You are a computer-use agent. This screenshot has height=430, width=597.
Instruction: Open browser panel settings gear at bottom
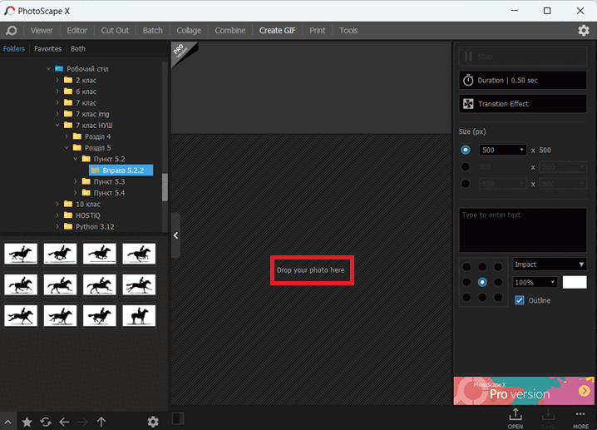pyautogui.click(x=153, y=422)
